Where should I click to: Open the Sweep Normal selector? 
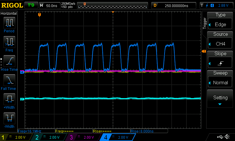[220, 83]
